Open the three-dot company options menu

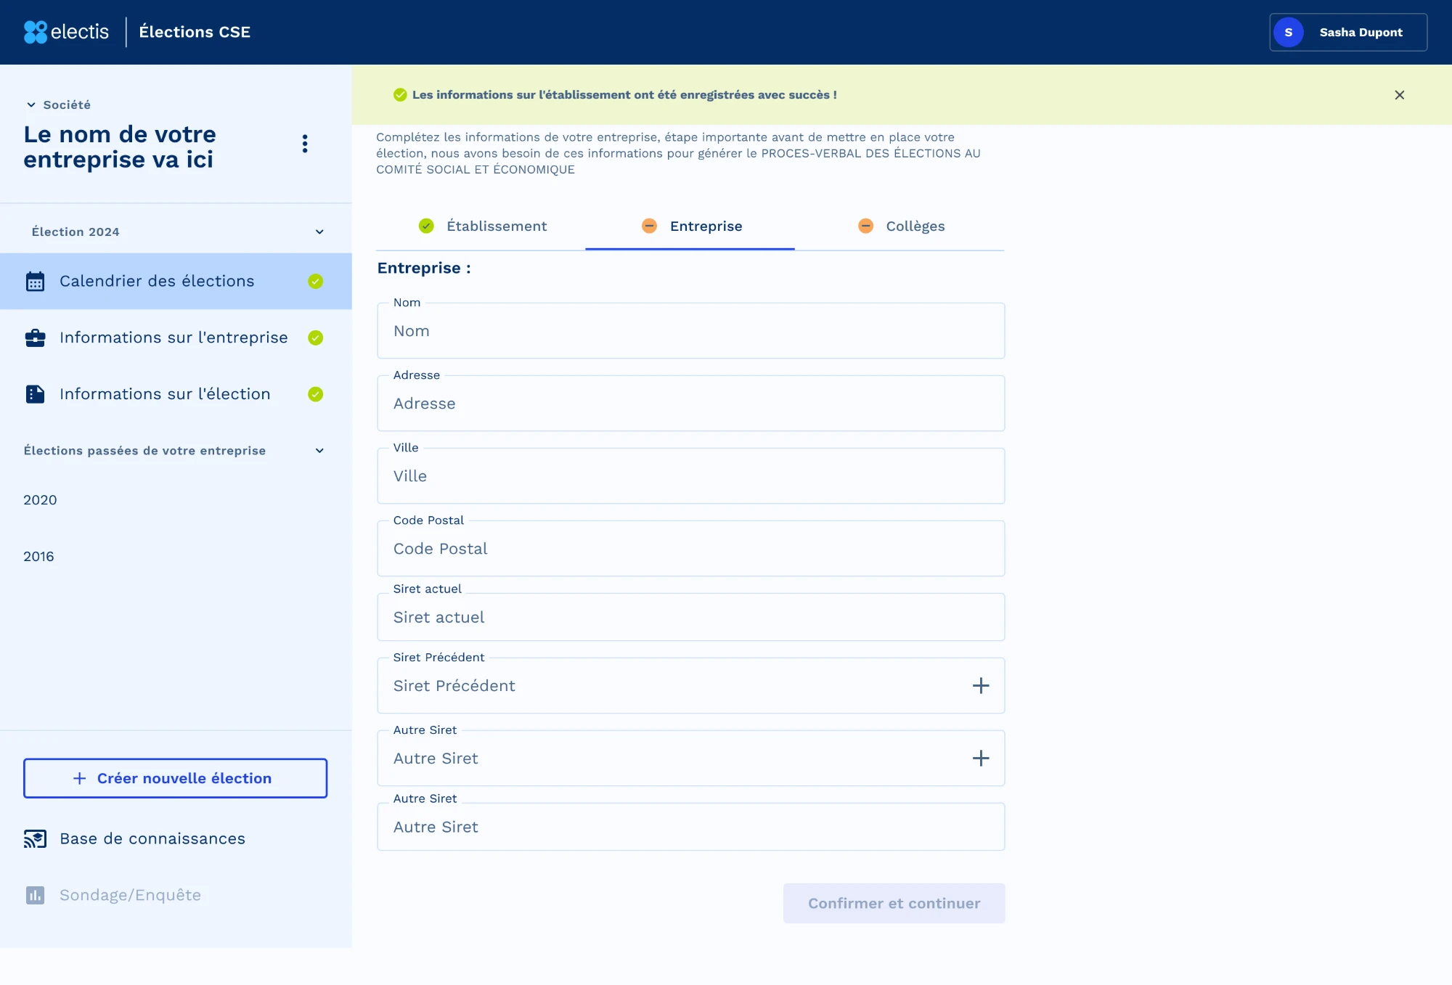coord(305,144)
